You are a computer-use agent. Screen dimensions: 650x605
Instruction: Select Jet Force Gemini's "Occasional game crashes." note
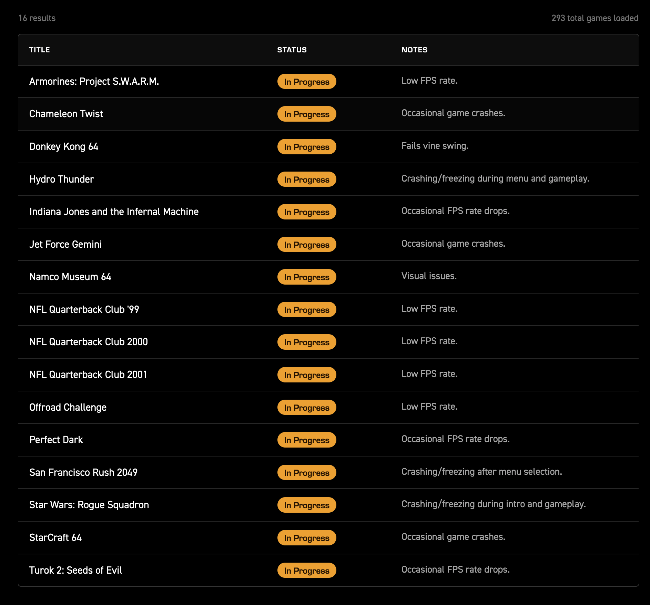[453, 244]
